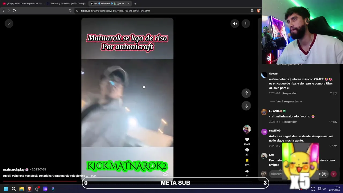Go back in browser history

[3, 11]
